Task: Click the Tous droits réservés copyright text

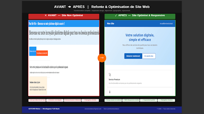Action: tap(166, 109)
